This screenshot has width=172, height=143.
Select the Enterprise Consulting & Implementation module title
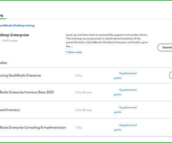pos(33,127)
